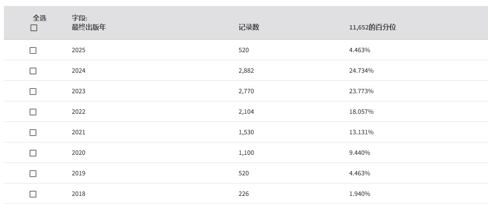Click the 11,652的百分位 column header
Screen dimensions: 488x204
point(373,27)
